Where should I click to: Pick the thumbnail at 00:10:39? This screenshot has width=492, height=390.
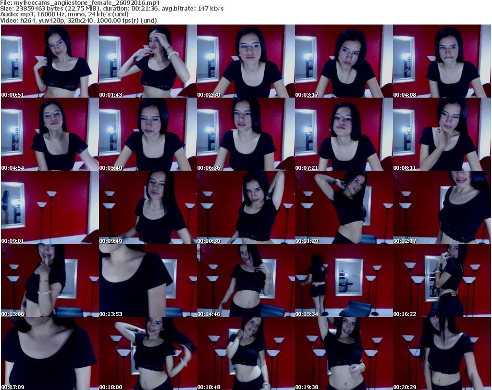tap(246, 207)
